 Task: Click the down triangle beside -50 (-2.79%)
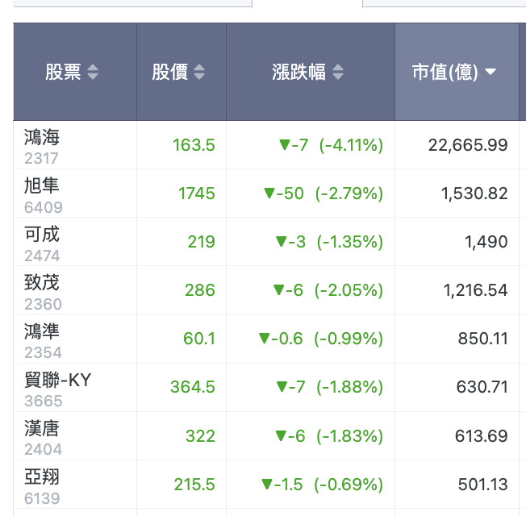click(269, 193)
